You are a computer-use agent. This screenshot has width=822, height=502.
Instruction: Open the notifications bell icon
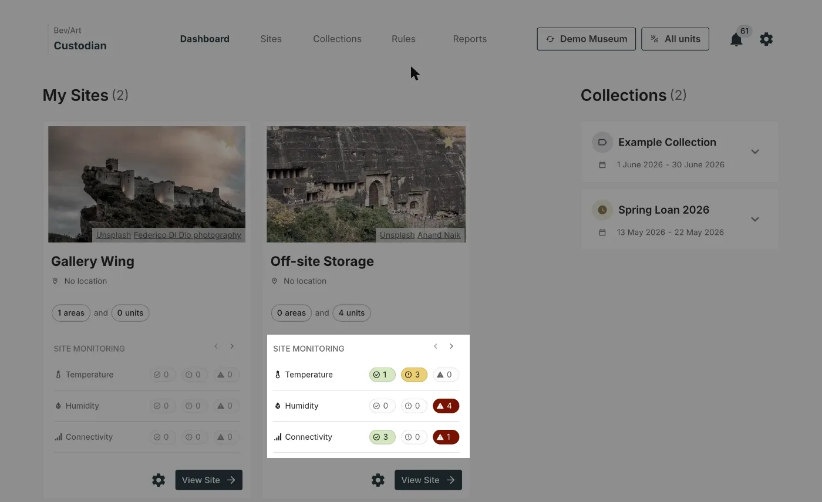coord(736,39)
